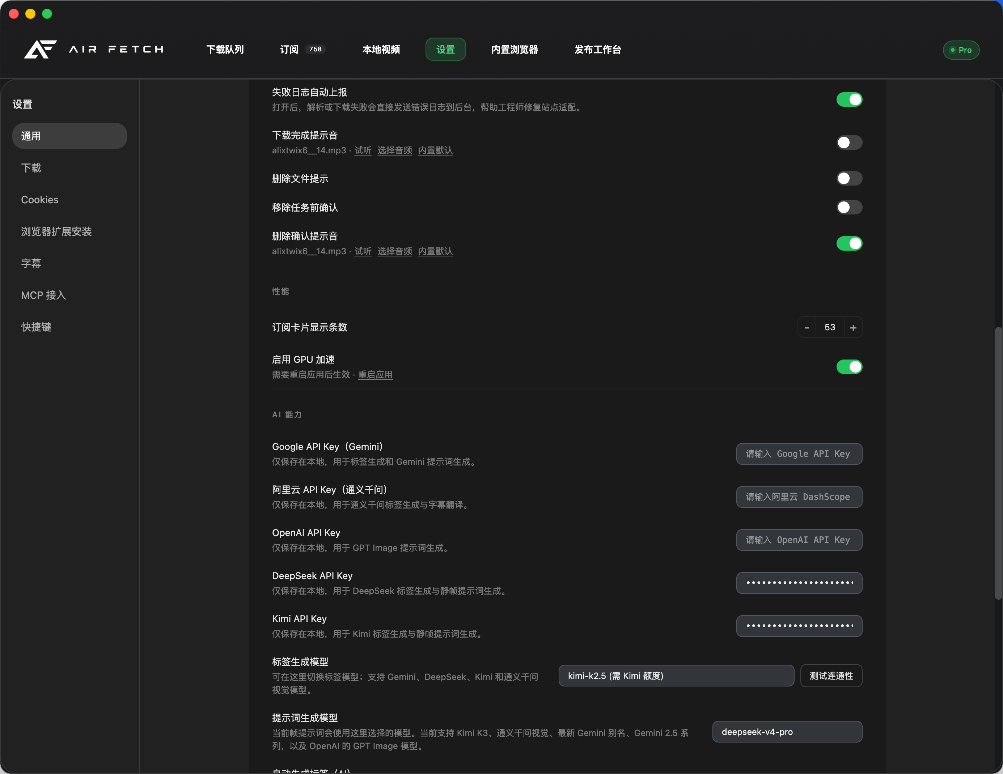The height and width of the screenshot is (774, 1003).
Task: Click the 测试连通性 button
Action: (x=831, y=676)
